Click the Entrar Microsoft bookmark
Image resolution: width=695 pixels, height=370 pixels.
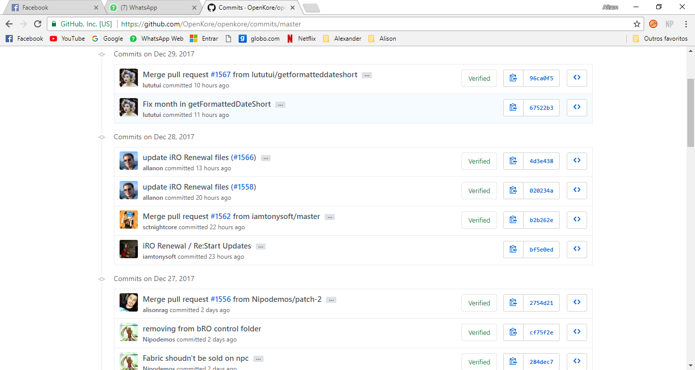coord(204,39)
